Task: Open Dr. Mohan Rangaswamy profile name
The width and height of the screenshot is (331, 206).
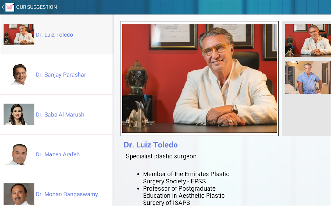Action: [67, 194]
